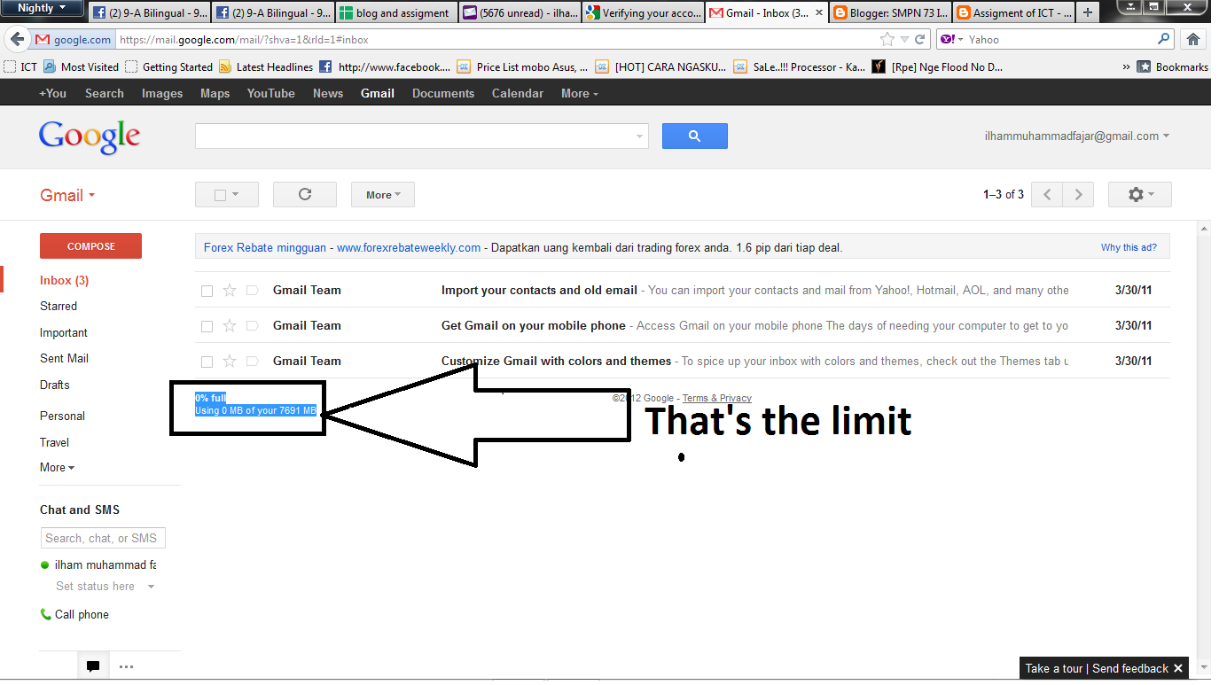
Task: Click the three dots gadget icon
Action: tap(126, 666)
